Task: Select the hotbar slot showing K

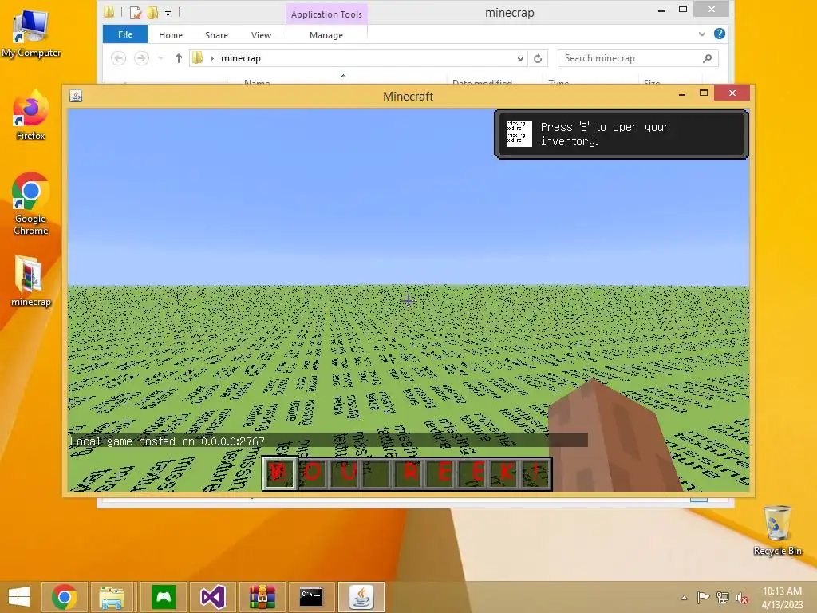Action: 506,473
